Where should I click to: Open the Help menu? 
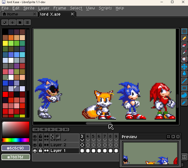[120, 8]
